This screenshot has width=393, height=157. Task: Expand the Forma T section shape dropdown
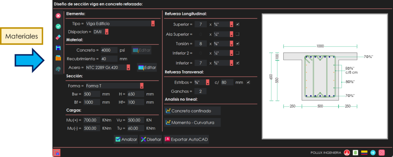point(142,86)
